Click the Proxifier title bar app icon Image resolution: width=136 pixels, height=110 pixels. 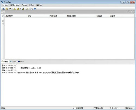pos(2,2)
